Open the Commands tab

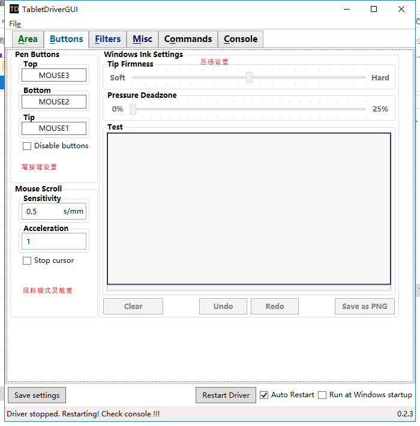click(x=188, y=39)
